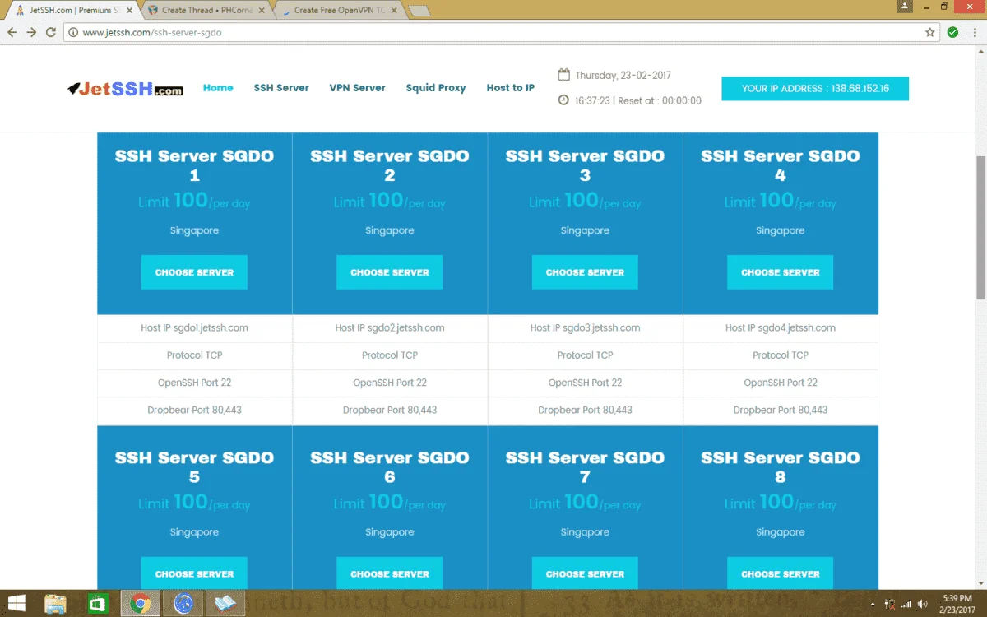This screenshot has width=987, height=617.
Task: Click 'OpenSSH Port 22' under SGDO 4
Action: (x=781, y=383)
